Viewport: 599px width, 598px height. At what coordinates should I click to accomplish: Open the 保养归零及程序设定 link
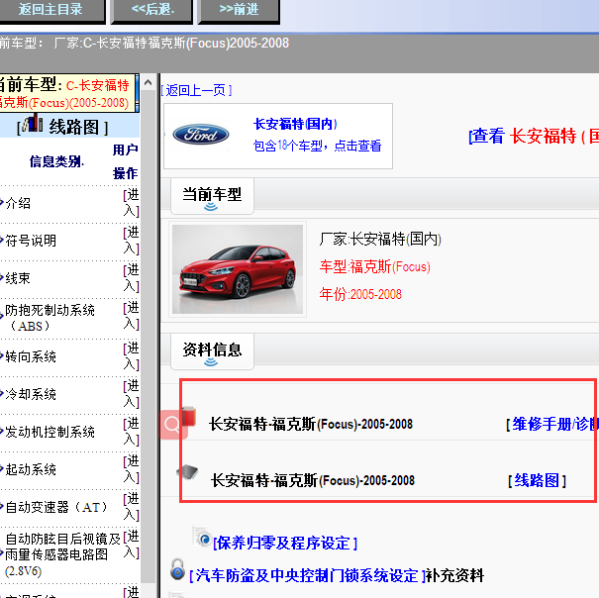pos(285,543)
